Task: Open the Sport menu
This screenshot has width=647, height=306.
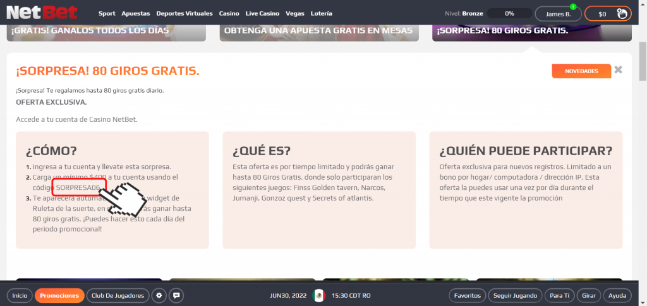Action: click(107, 14)
